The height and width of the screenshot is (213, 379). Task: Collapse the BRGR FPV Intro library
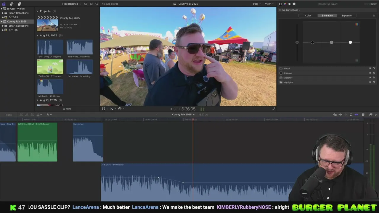1,9
